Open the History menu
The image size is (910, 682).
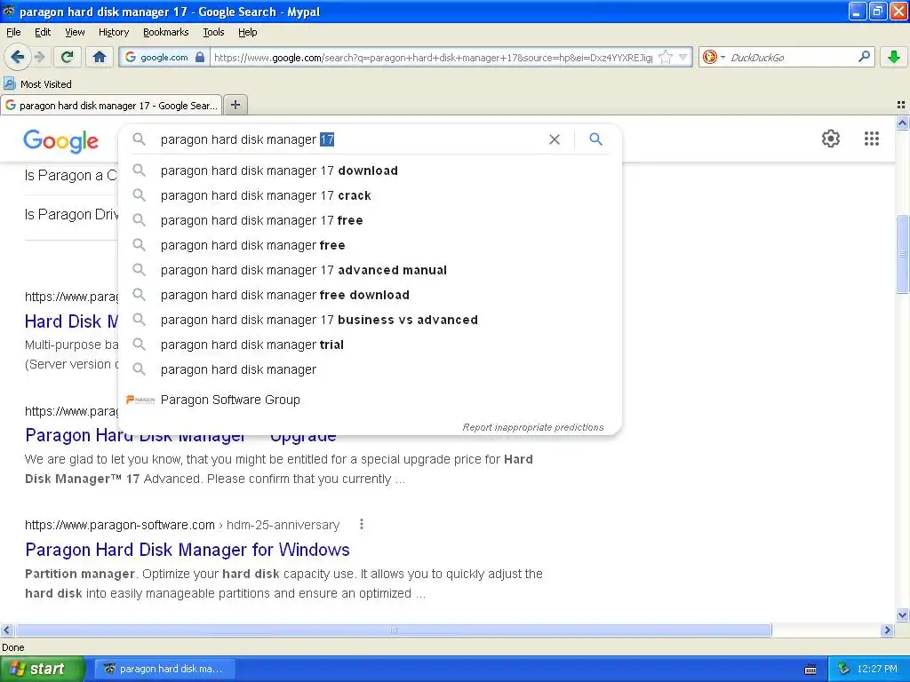point(113,32)
